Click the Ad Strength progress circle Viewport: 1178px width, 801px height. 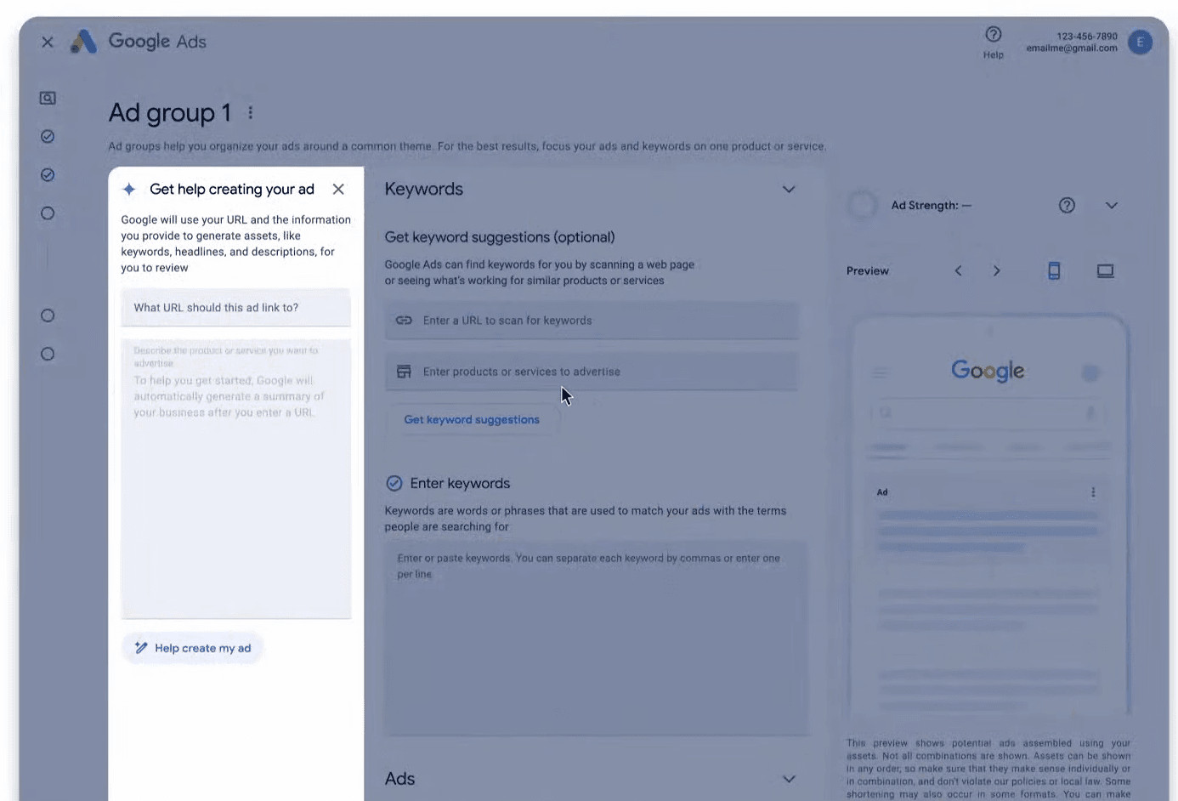pyautogui.click(x=862, y=205)
